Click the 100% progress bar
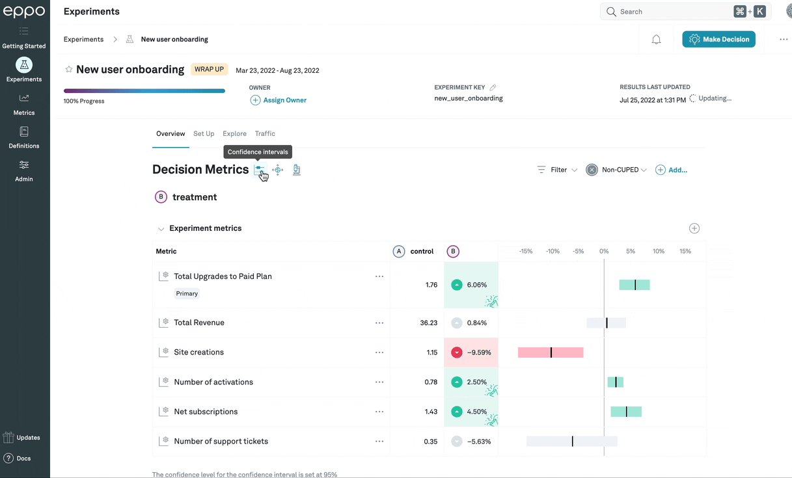792x478 pixels. pyautogui.click(x=143, y=90)
